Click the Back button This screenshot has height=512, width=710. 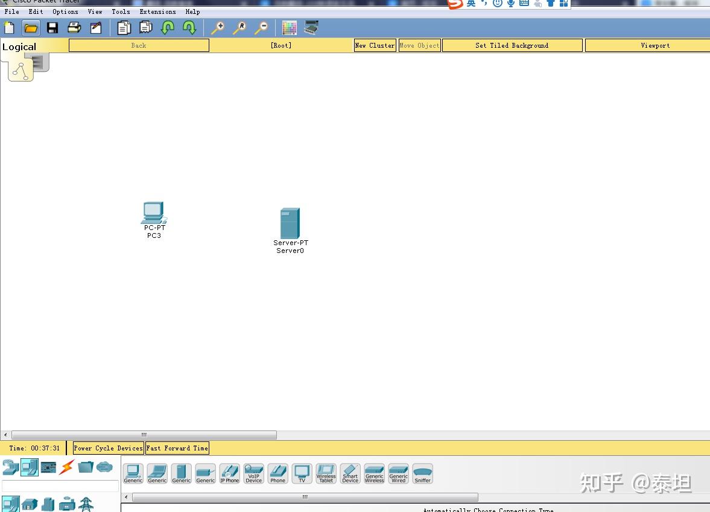pyautogui.click(x=139, y=45)
